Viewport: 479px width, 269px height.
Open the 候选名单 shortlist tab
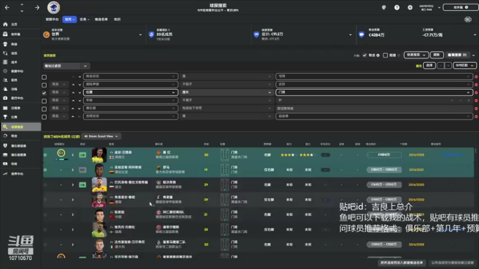pyautogui.click(x=101, y=19)
